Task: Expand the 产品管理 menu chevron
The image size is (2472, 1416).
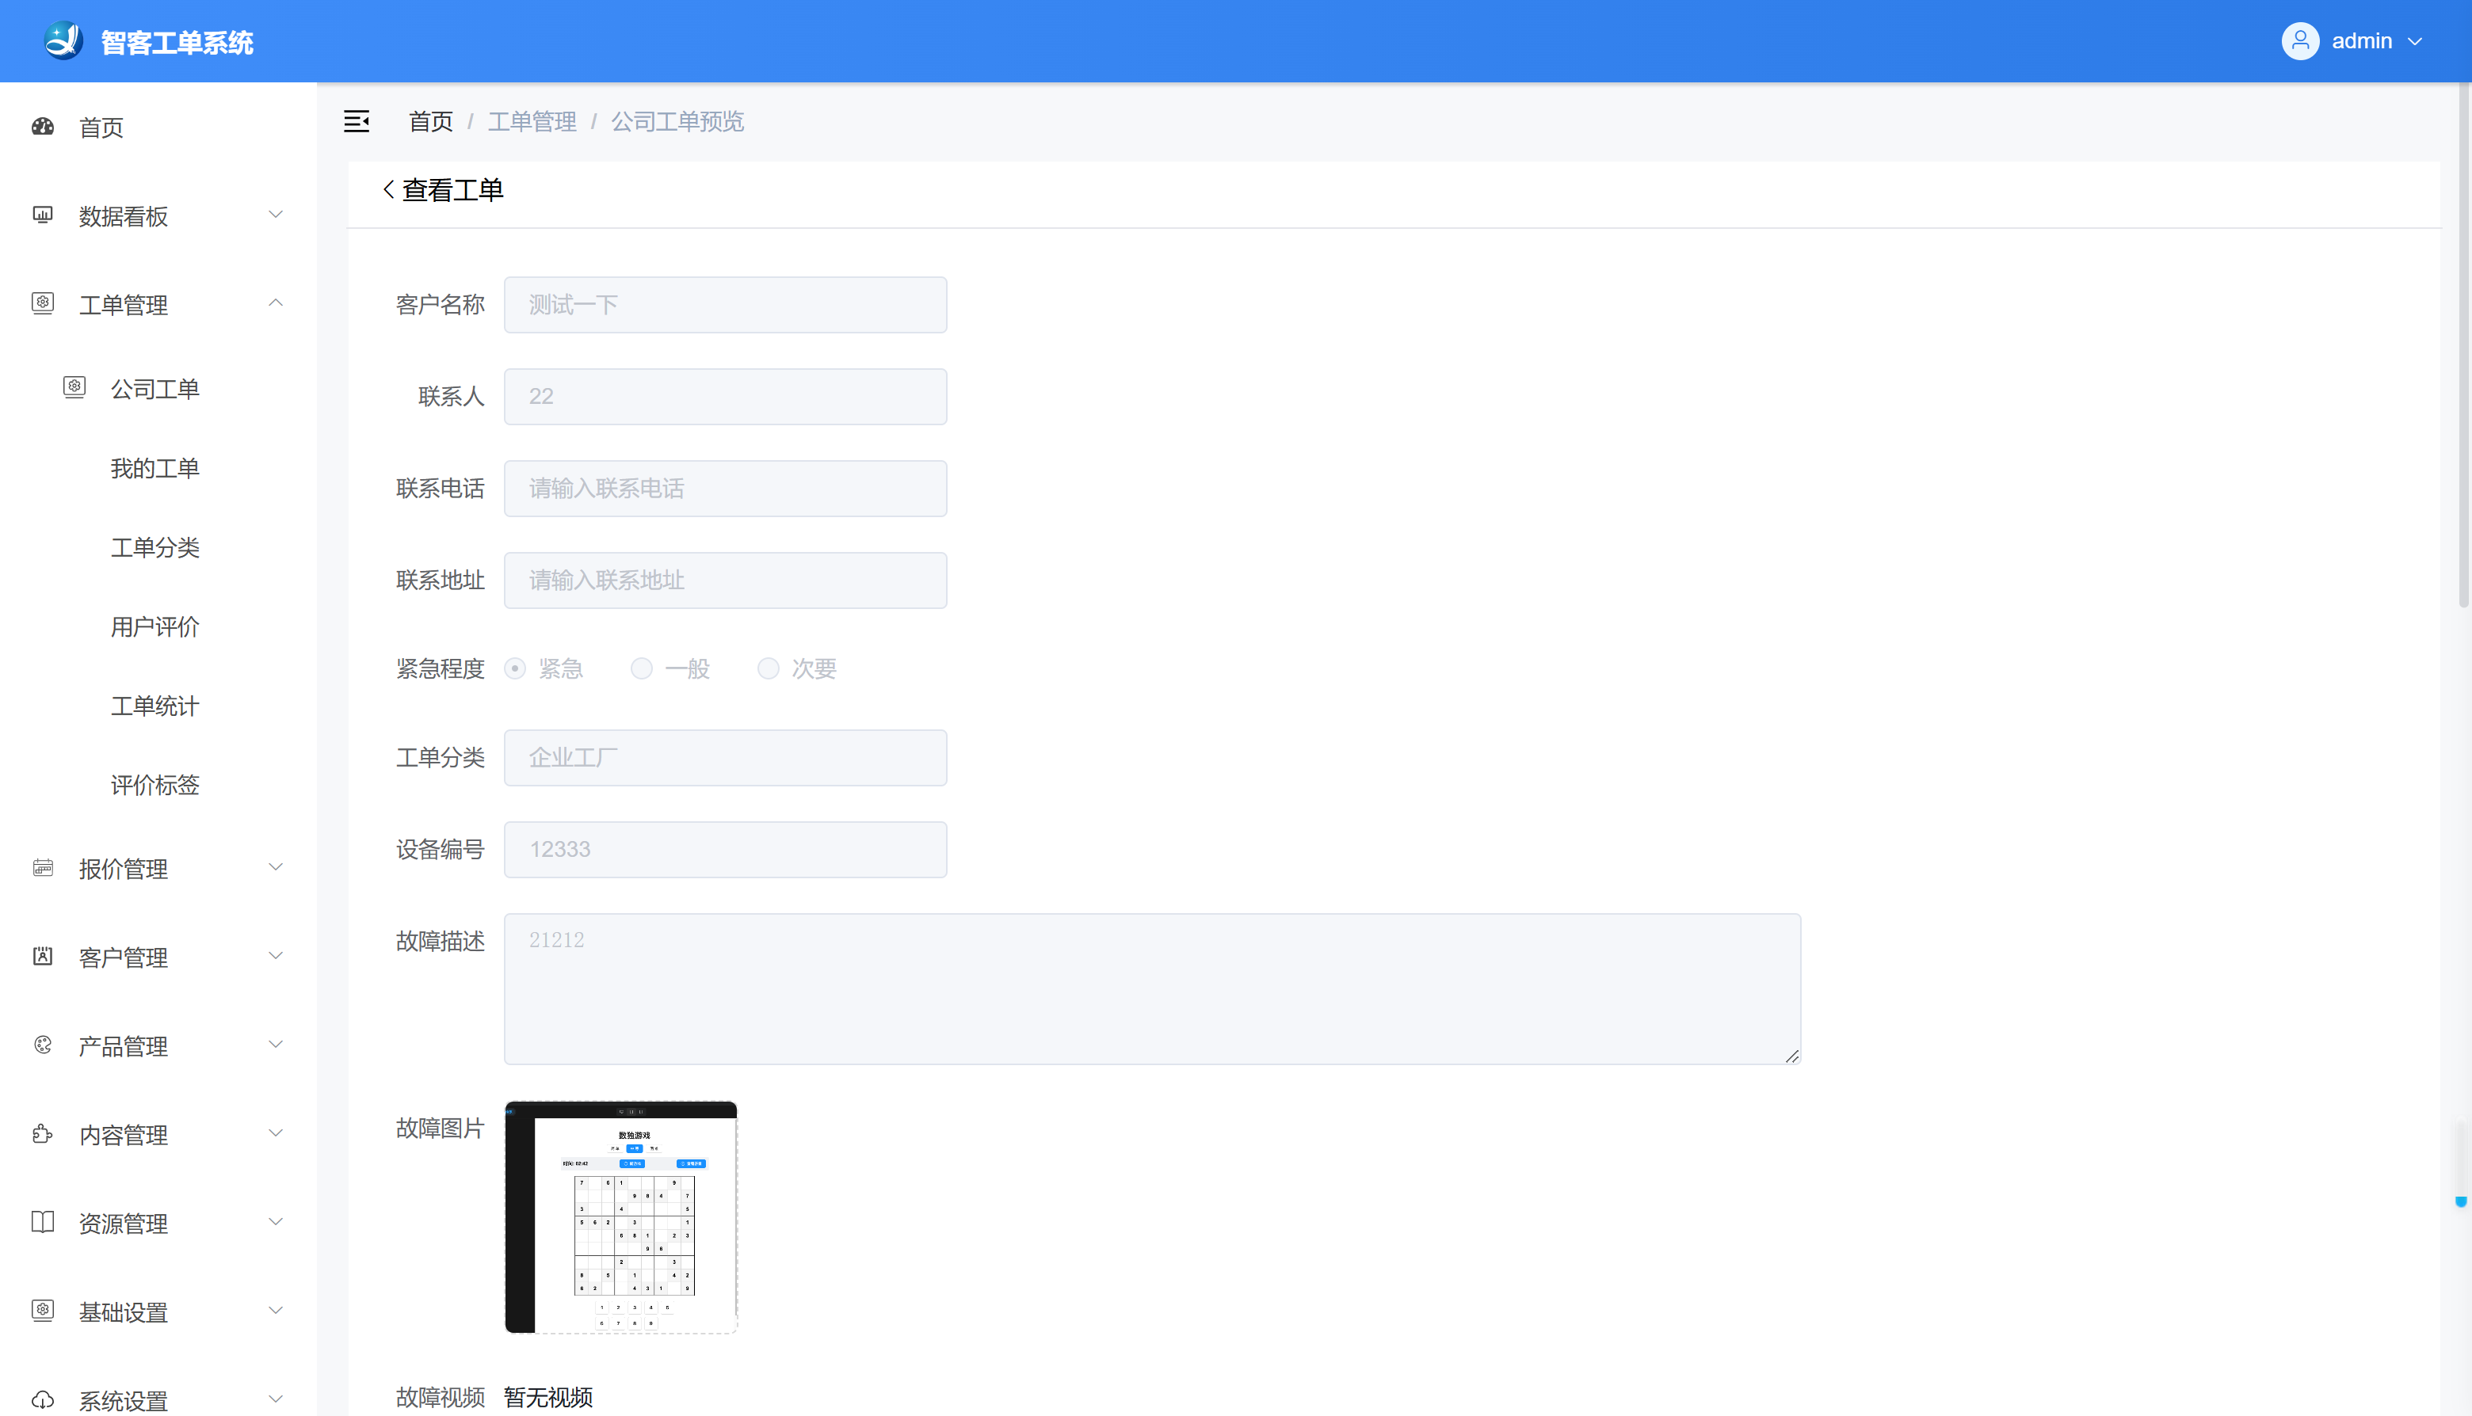Action: tap(275, 1045)
